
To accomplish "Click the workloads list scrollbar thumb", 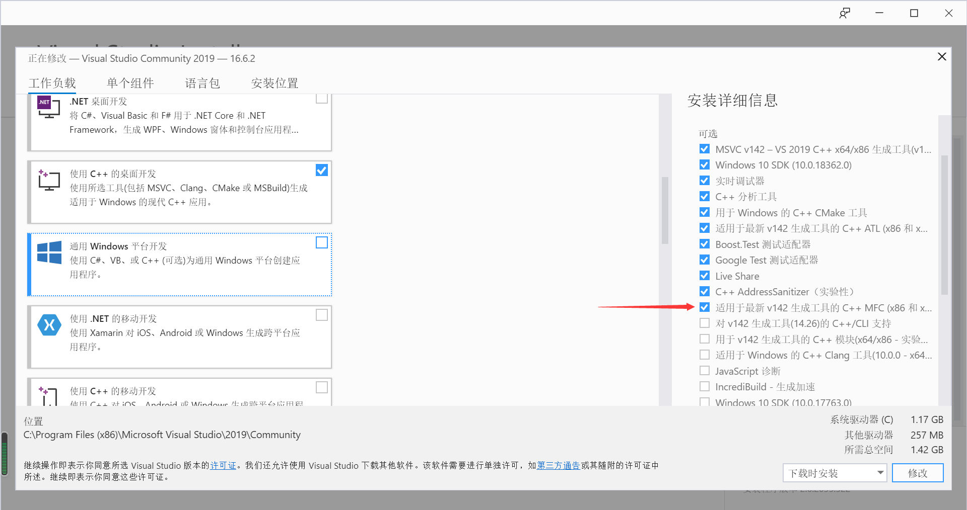I will [x=665, y=210].
